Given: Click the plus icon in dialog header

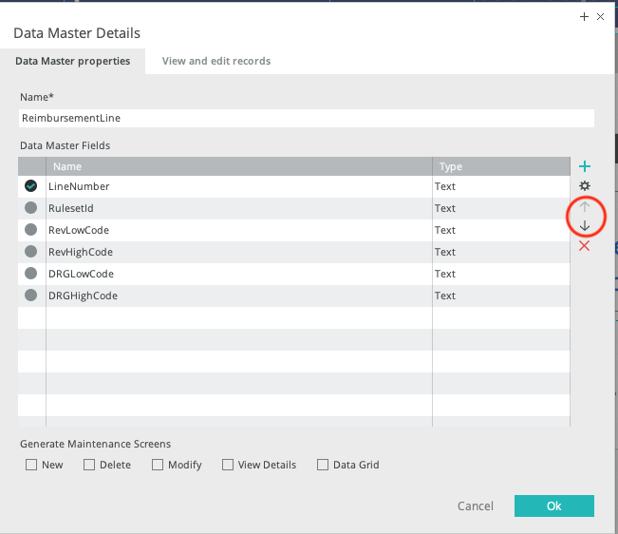Looking at the screenshot, I should coord(584,16).
